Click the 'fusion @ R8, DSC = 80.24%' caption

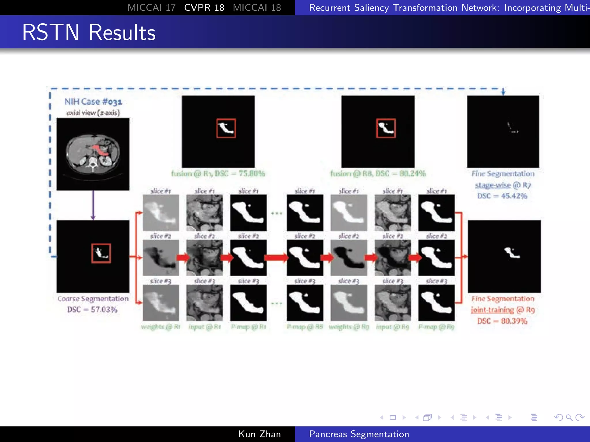(378, 174)
